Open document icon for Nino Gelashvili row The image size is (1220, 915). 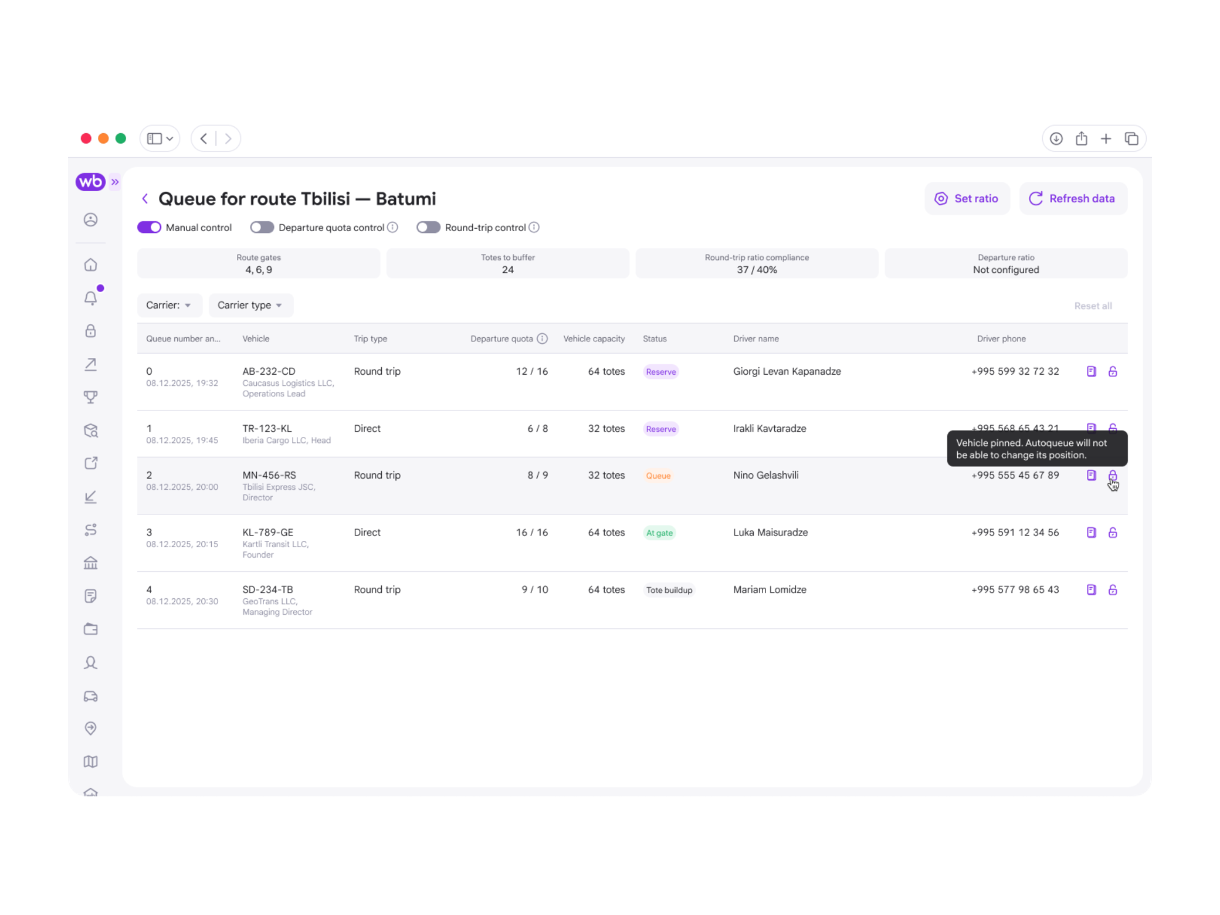[1091, 476]
